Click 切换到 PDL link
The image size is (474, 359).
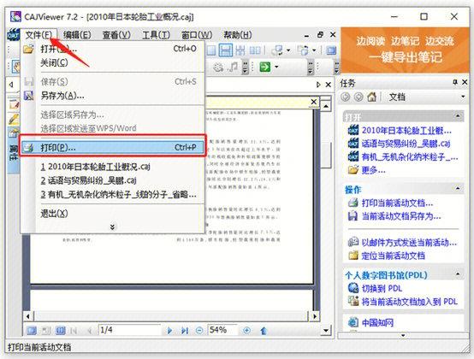click(x=382, y=289)
